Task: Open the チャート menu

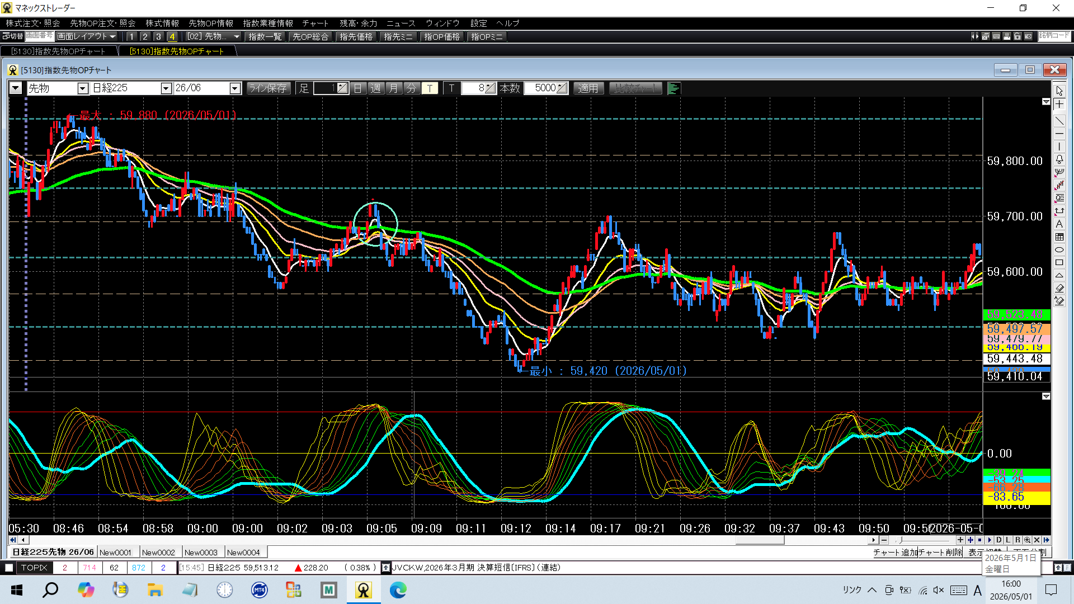Action: coord(315,23)
